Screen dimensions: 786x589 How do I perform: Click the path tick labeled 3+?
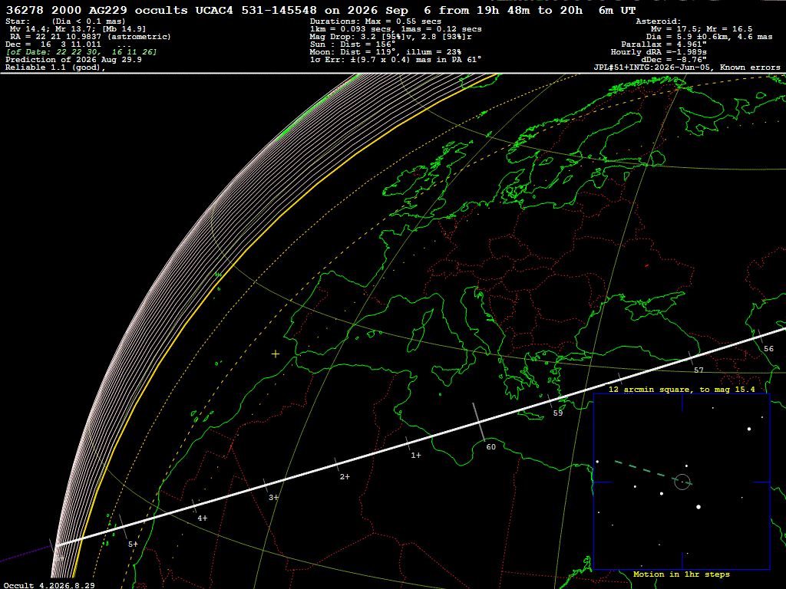click(274, 497)
